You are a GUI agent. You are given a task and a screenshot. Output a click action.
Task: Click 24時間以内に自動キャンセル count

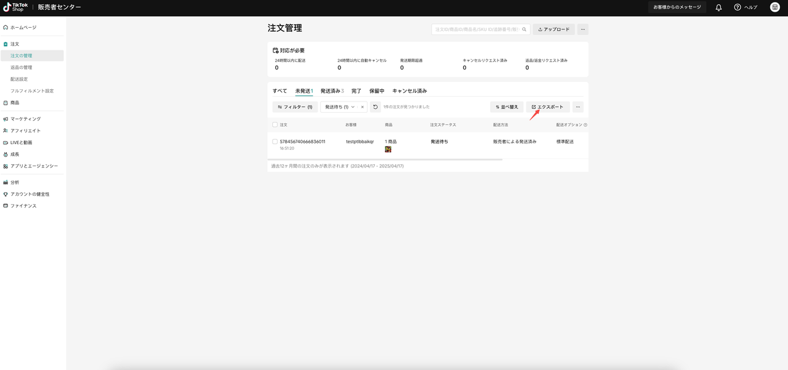[339, 68]
